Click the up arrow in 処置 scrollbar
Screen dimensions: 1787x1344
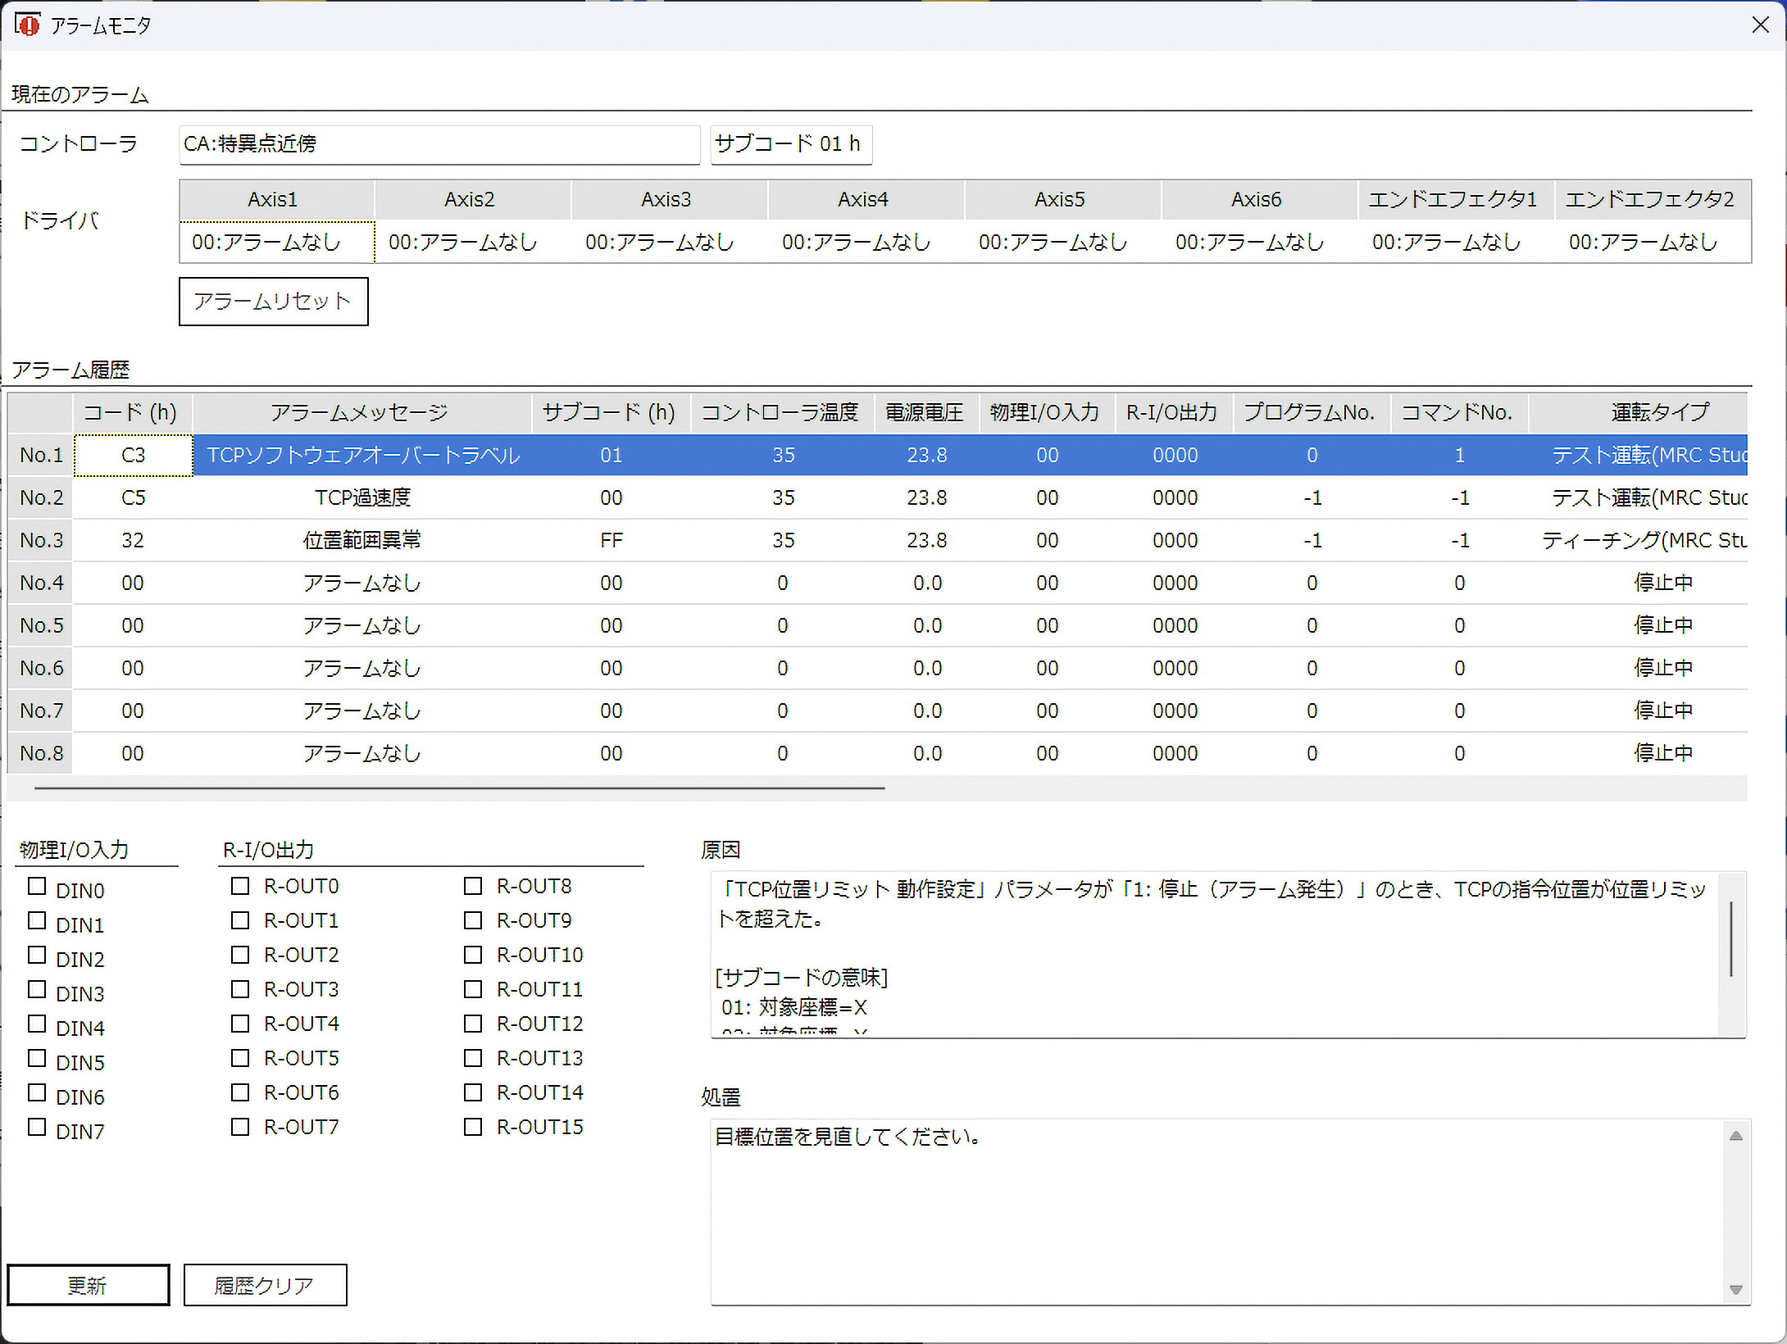pyautogui.click(x=1735, y=1136)
